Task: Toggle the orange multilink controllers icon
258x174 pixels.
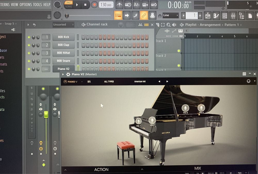Action: (x=144, y=15)
